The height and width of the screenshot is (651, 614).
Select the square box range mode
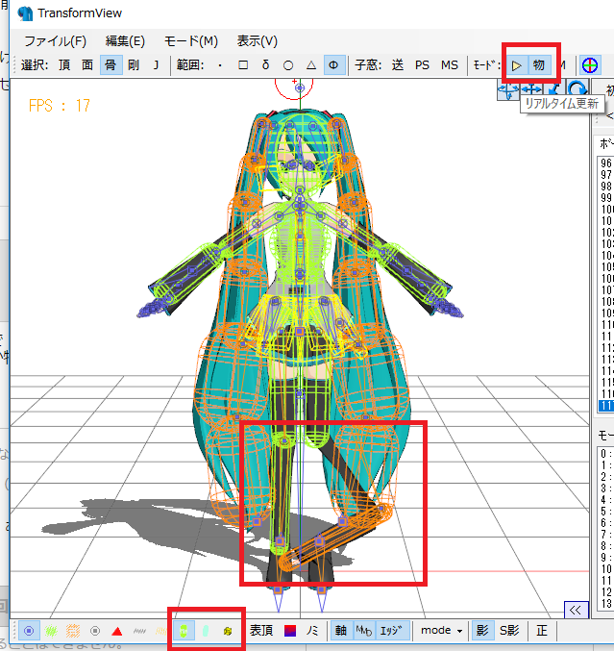click(243, 65)
